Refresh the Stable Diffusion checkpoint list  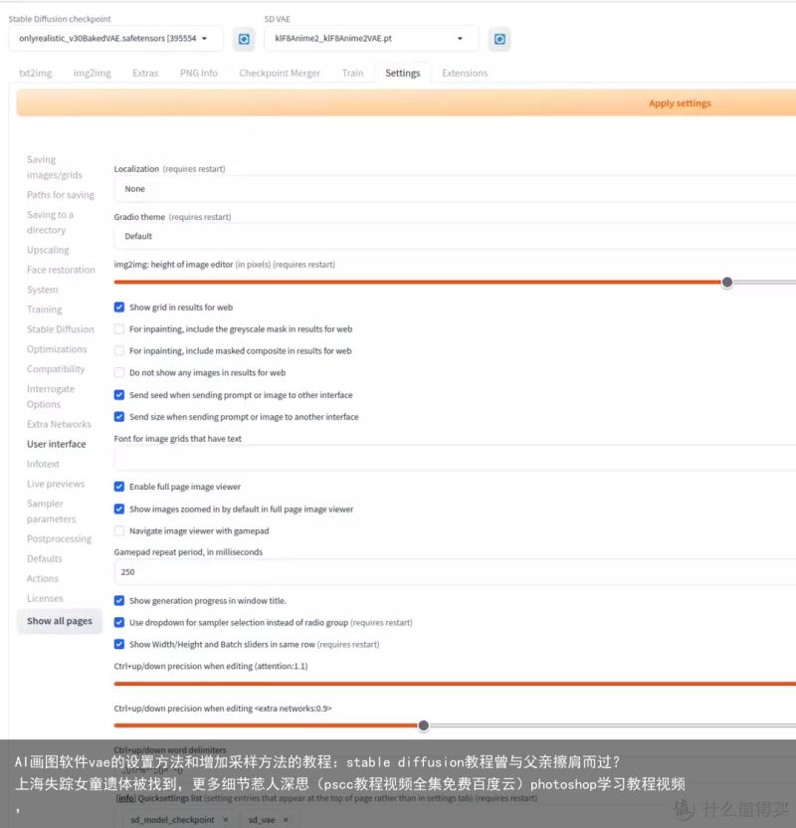[244, 39]
